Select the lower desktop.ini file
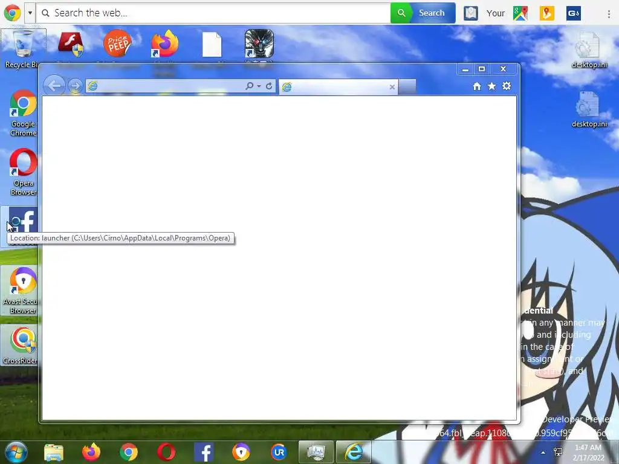The image size is (619, 464). click(x=589, y=109)
